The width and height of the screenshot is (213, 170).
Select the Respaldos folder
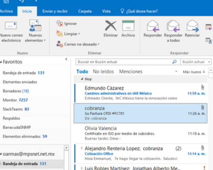[11, 118]
